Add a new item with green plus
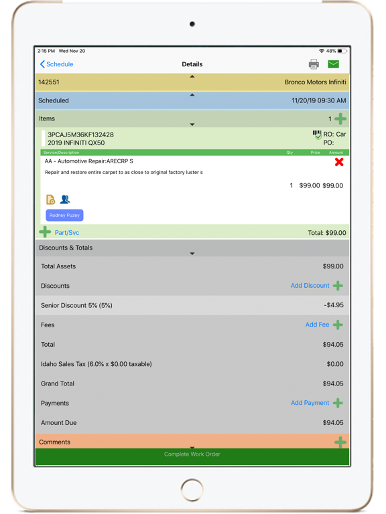The width and height of the screenshot is (386, 514). click(340, 118)
